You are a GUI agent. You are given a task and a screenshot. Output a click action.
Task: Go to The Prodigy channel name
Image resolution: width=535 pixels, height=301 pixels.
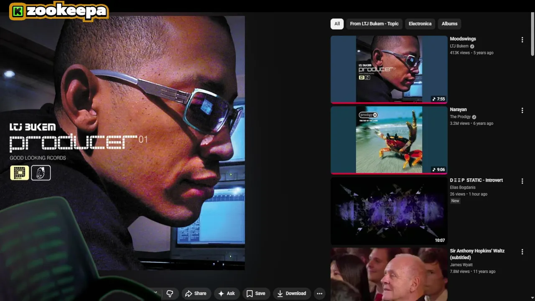click(460, 117)
